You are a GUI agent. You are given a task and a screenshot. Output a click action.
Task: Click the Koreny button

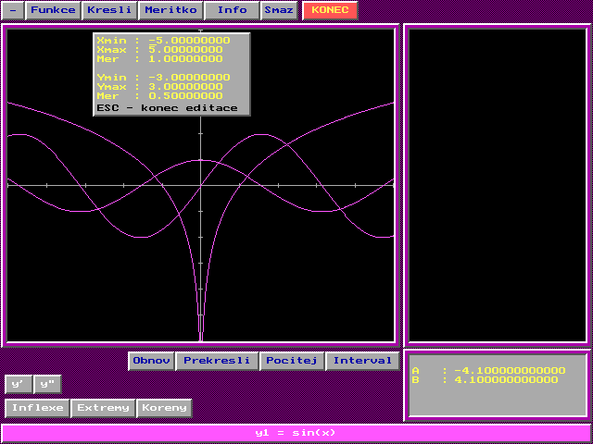[x=164, y=408]
